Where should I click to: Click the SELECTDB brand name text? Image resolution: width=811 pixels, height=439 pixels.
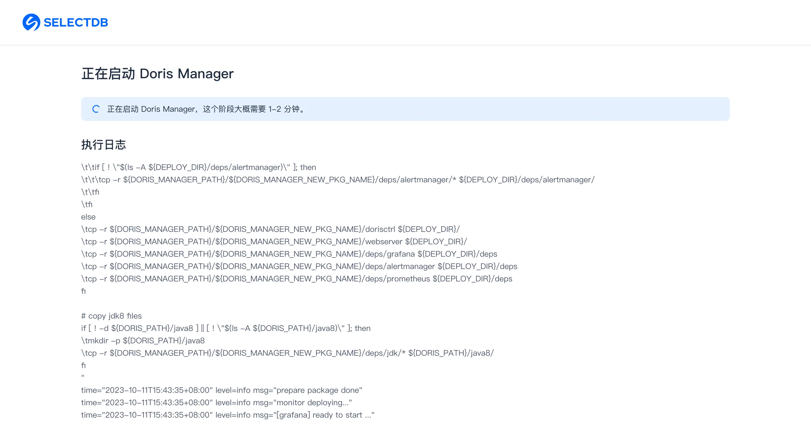76,23
